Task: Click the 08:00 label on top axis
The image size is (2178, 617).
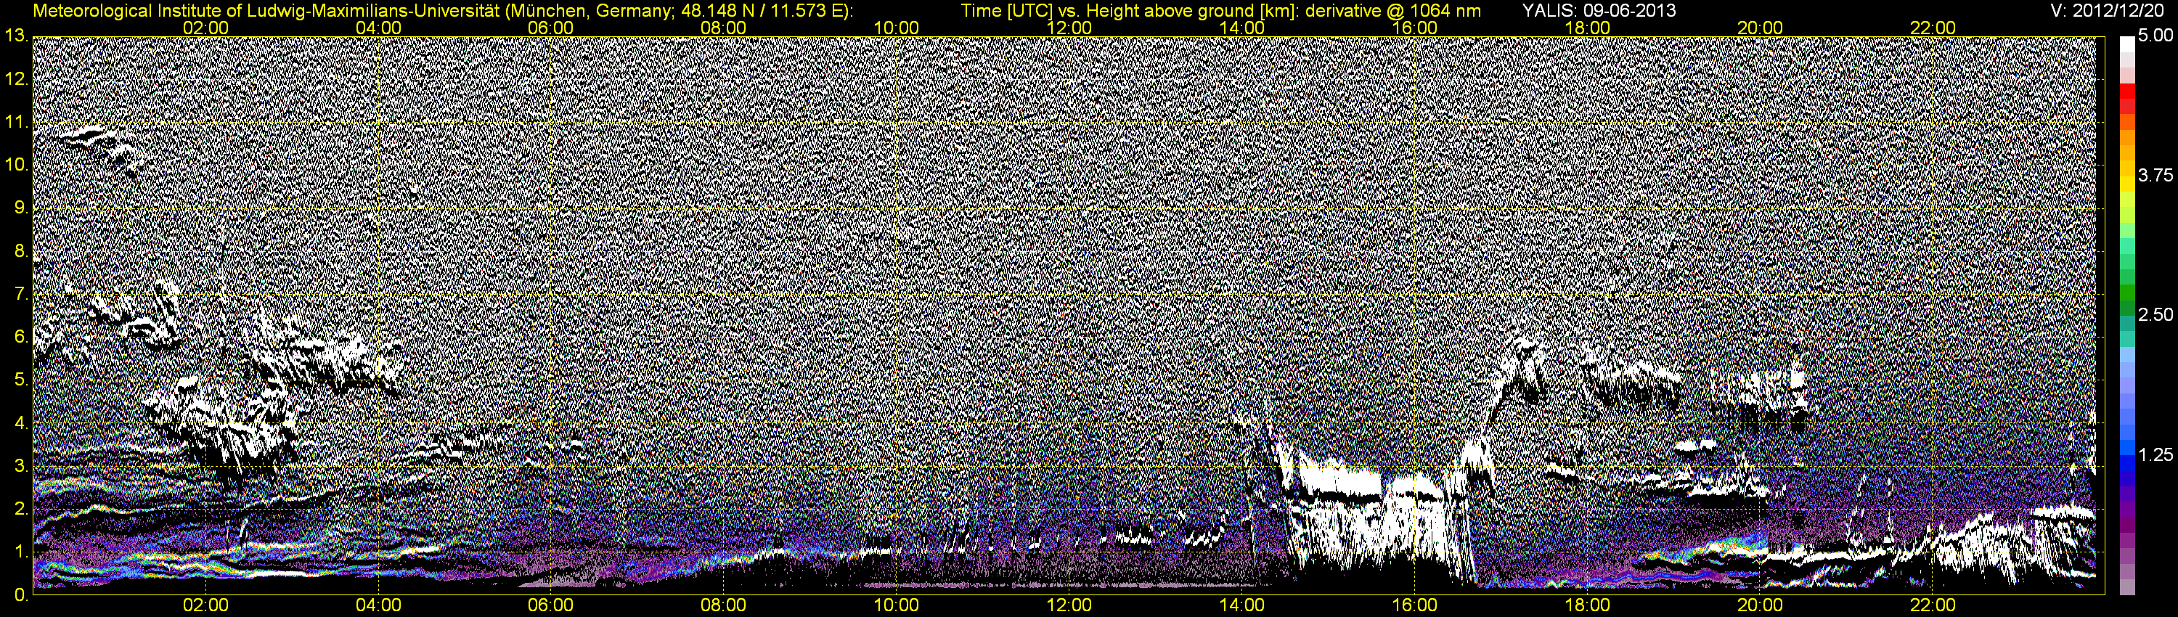Action: click(724, 28)
